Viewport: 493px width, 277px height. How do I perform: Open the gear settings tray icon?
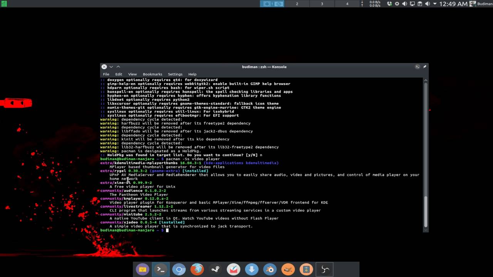pos(397,4)
